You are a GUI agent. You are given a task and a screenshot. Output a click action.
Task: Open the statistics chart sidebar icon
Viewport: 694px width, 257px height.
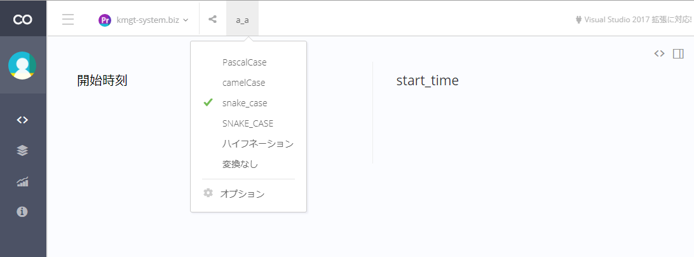click(22, 181)
